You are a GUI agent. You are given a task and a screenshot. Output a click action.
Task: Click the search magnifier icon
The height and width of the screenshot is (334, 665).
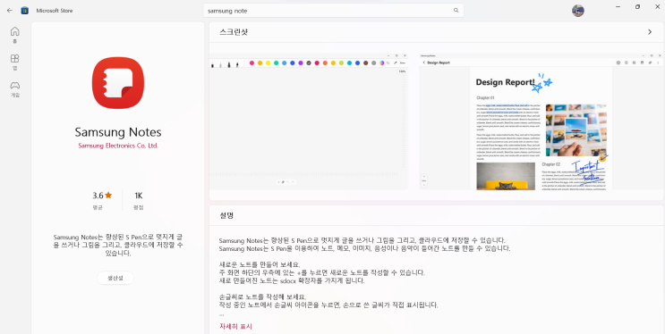(x=456, y=11)
